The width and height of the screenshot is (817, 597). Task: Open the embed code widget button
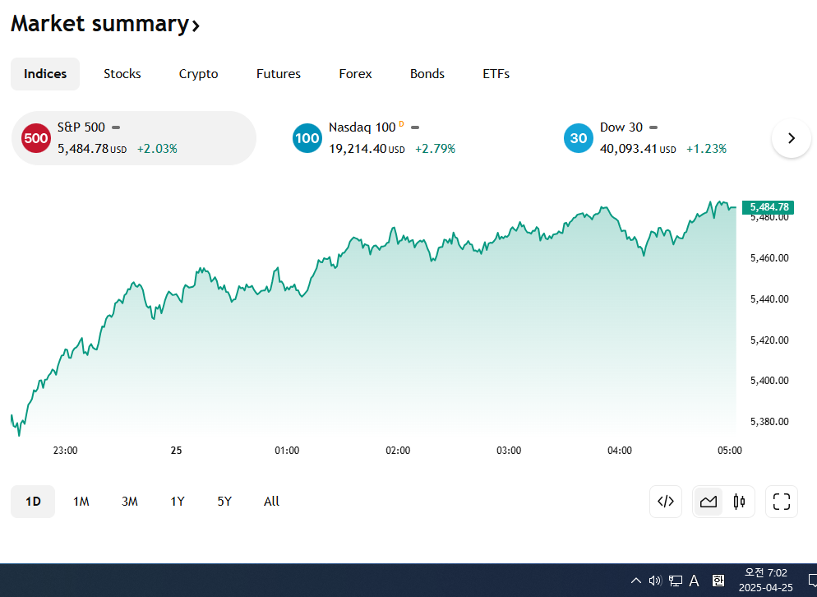pyautogui.click(x=666, y=502)
